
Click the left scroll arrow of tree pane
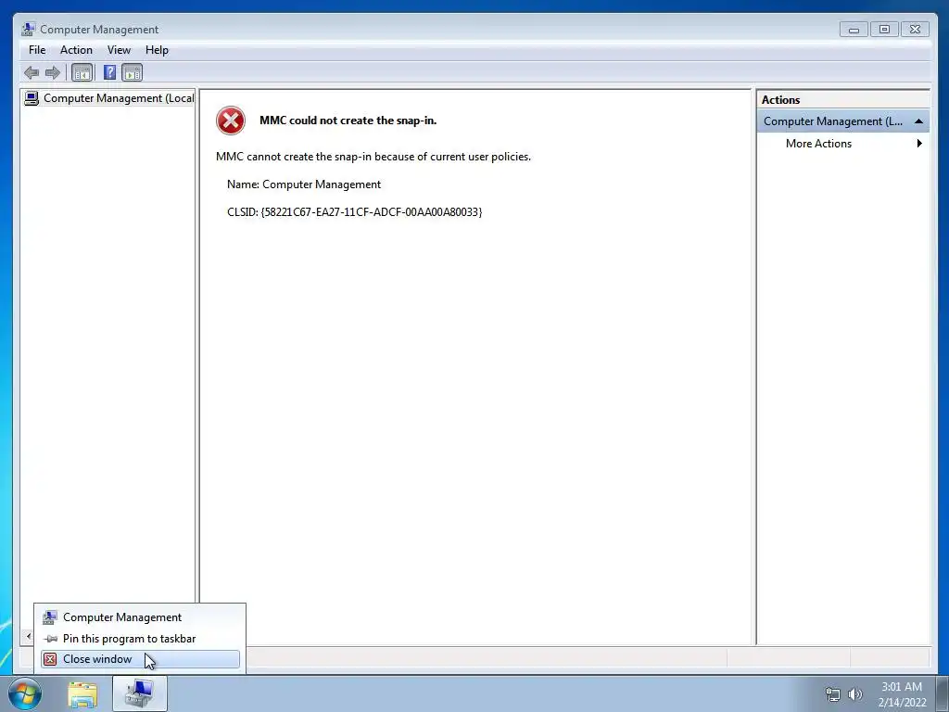pos(28,636)
